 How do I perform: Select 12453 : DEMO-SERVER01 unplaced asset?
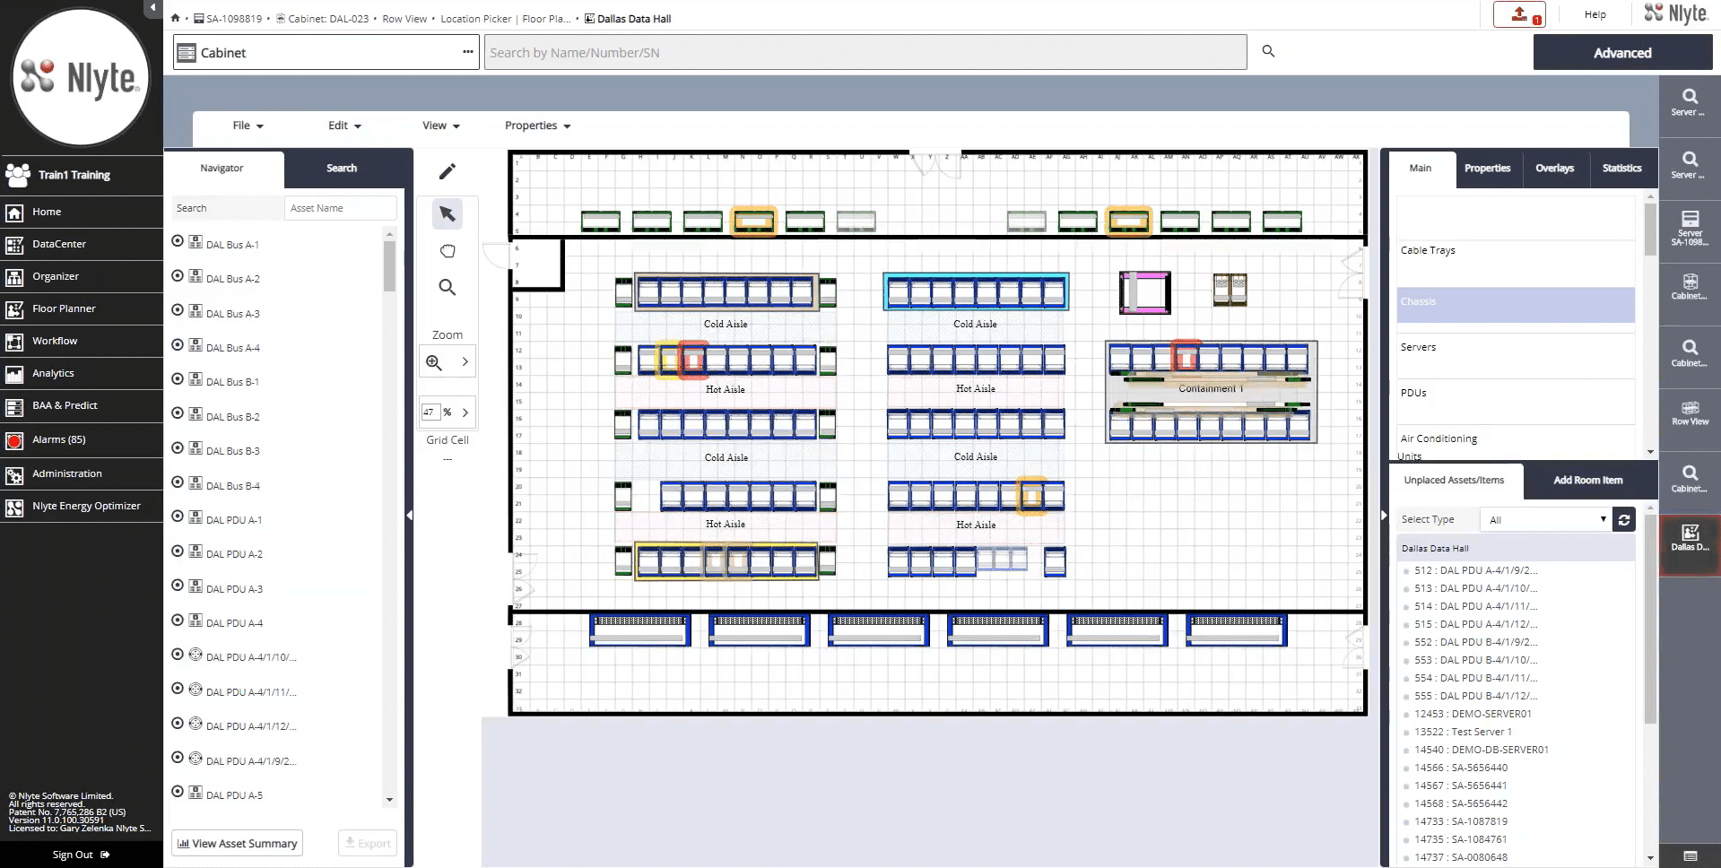(x=1472, y=714)
